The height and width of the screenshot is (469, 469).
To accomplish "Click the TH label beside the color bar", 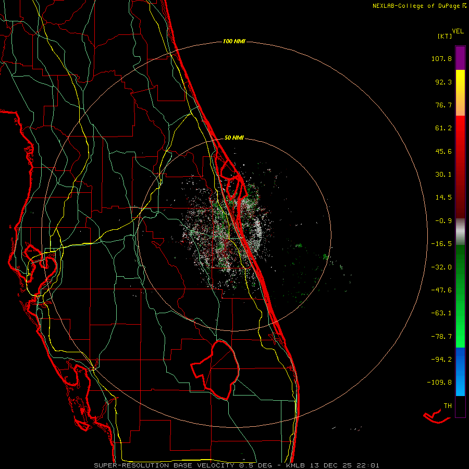I will (x=448, y=406).
